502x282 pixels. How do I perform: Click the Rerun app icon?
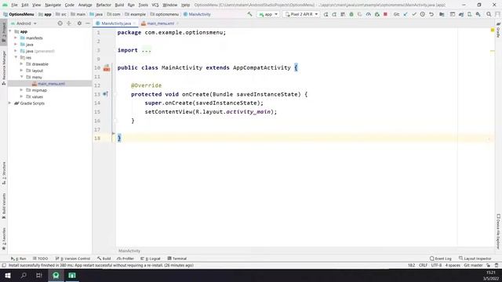click(326, 14)
